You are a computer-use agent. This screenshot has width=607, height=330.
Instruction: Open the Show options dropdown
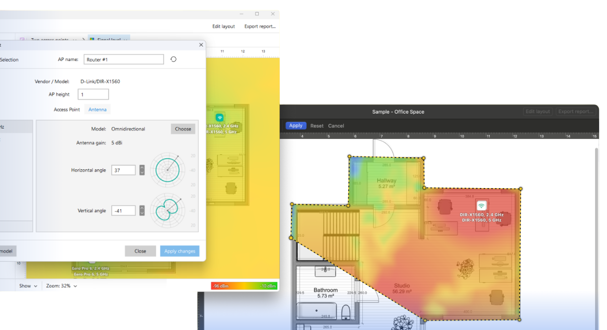(x=28, y=286)
